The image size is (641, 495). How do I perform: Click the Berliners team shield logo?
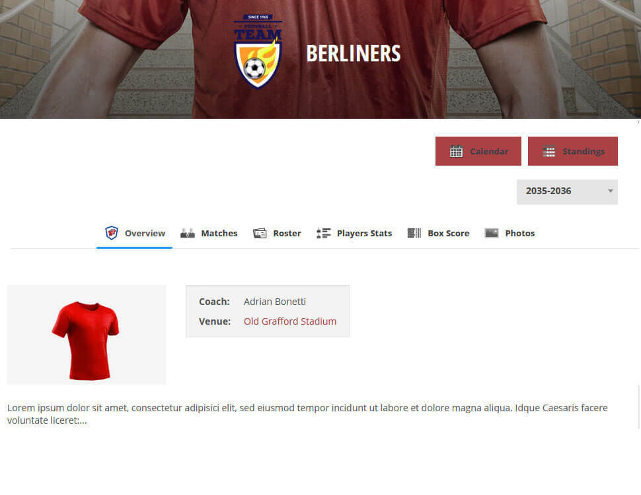click(258, 51)
